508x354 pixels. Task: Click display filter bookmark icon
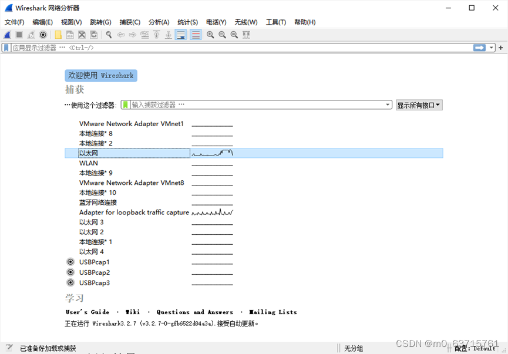6,48
